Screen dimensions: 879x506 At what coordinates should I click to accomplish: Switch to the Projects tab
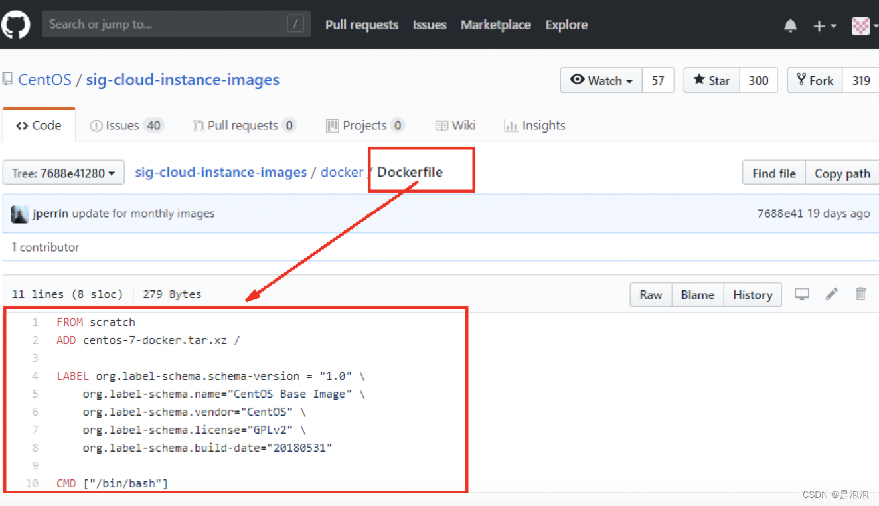(364, 126)
